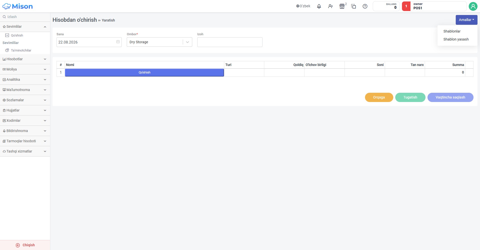Click the Chiqish logout link
The image size is (480, 250).
point(25,245)
